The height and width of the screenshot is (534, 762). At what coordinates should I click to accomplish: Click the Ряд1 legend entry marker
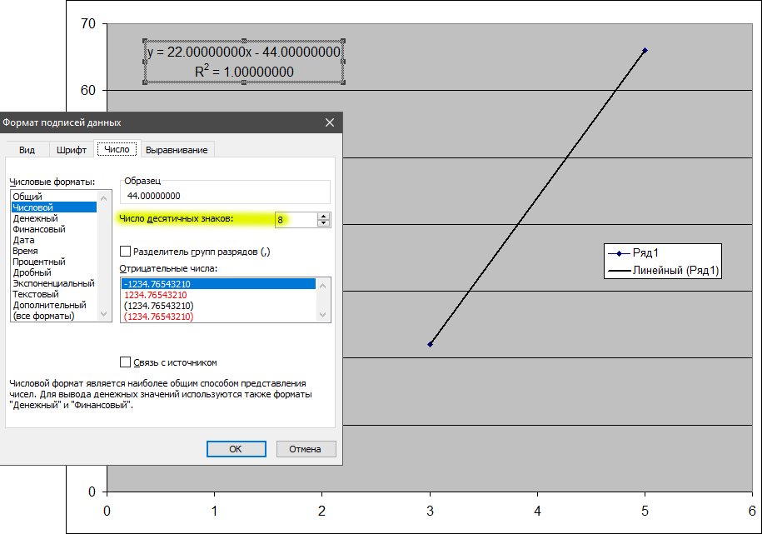620,253
